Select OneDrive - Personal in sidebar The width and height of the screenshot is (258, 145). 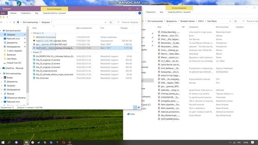point(15,68)
